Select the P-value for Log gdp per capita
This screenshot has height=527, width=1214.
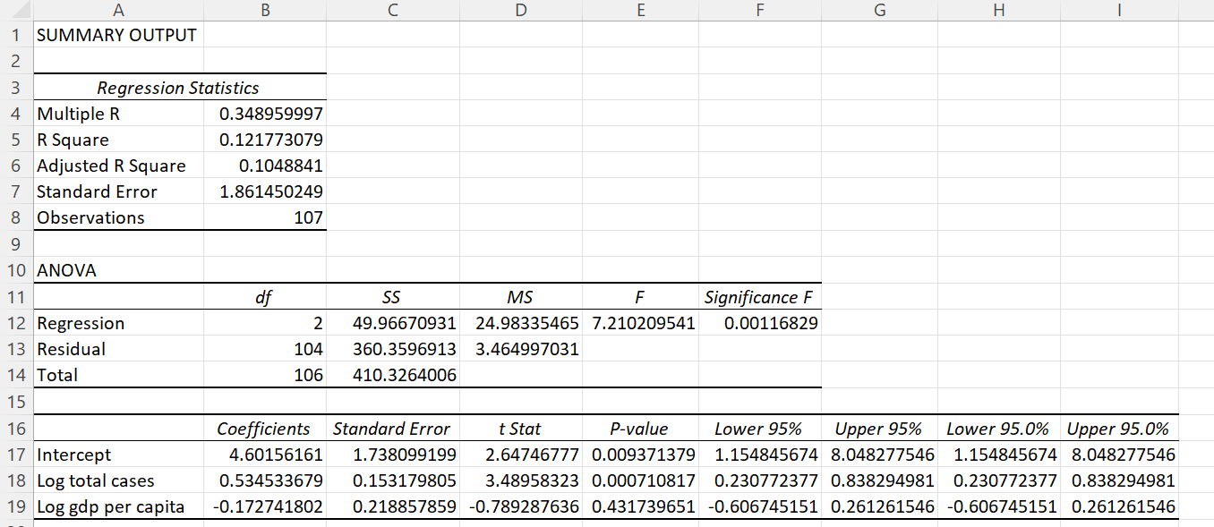coord(640,506)
